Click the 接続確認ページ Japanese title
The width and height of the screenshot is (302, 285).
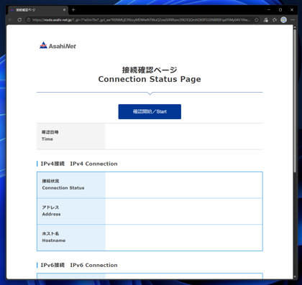click(150, 70)
